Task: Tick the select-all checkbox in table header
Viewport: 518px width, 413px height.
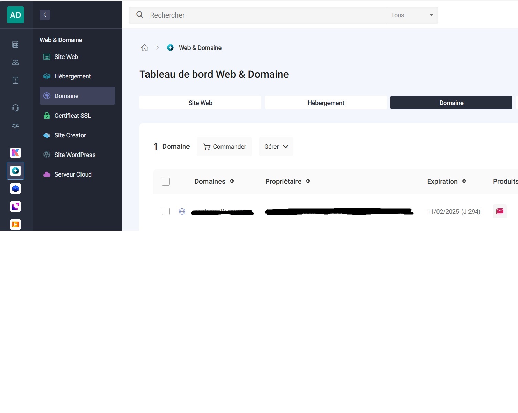Action: (165, 181)
